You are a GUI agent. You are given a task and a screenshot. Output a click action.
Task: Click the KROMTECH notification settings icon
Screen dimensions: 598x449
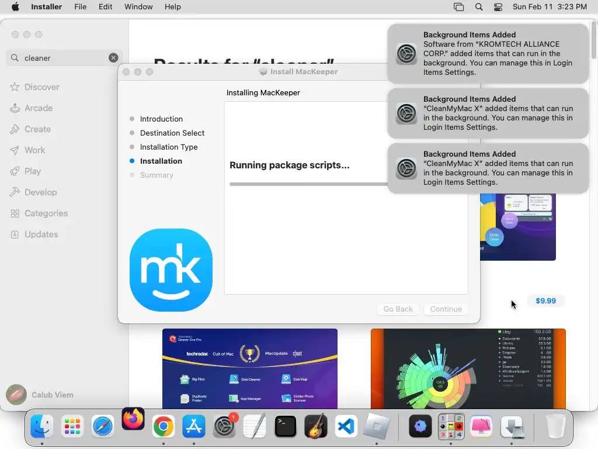coord(406,53)
